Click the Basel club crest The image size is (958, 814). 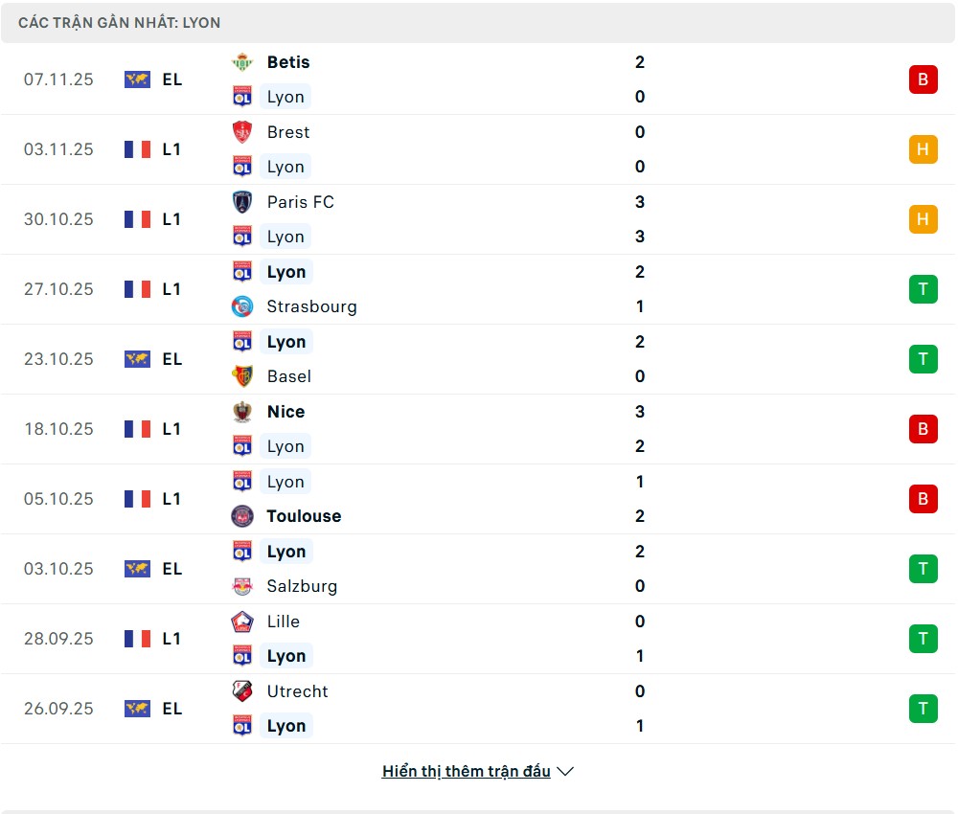pos(242,376)
